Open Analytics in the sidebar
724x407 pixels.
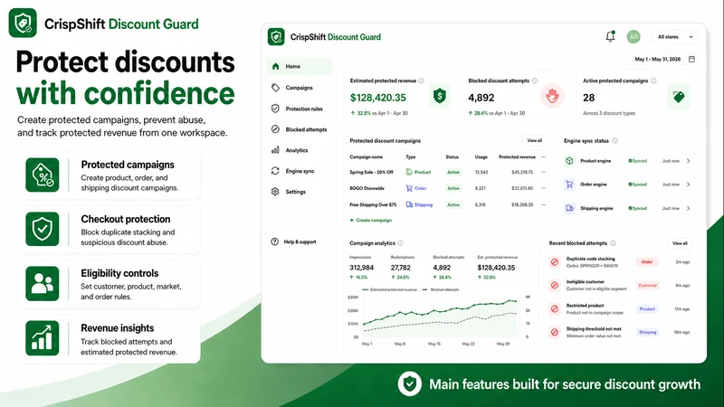[299, 150]
